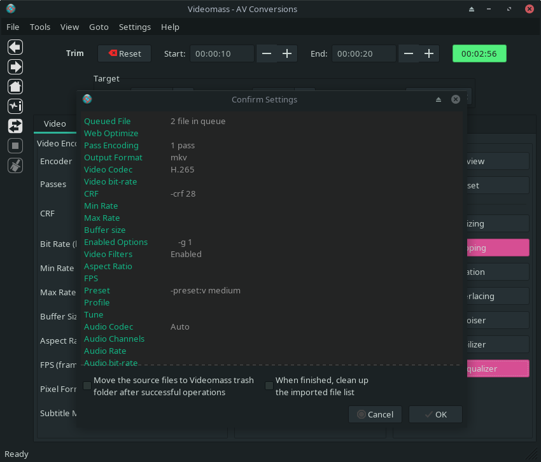541x462 pixels.
Task: Click the green 00:02:56 duration button
Action: tap(479, 53)
